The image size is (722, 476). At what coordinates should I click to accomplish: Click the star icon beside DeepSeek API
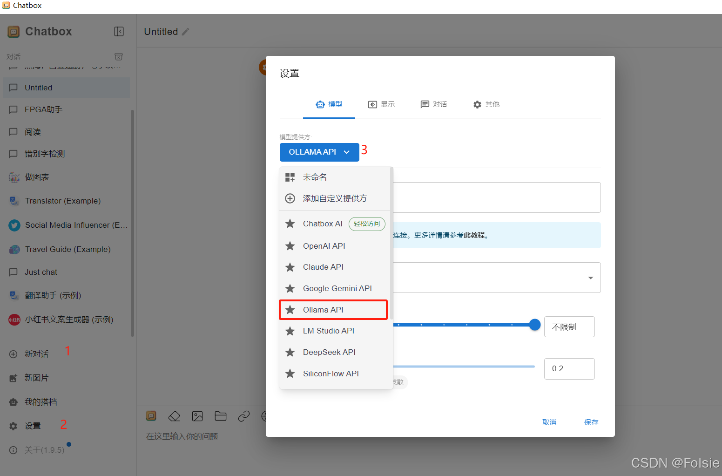click(290, 352)
